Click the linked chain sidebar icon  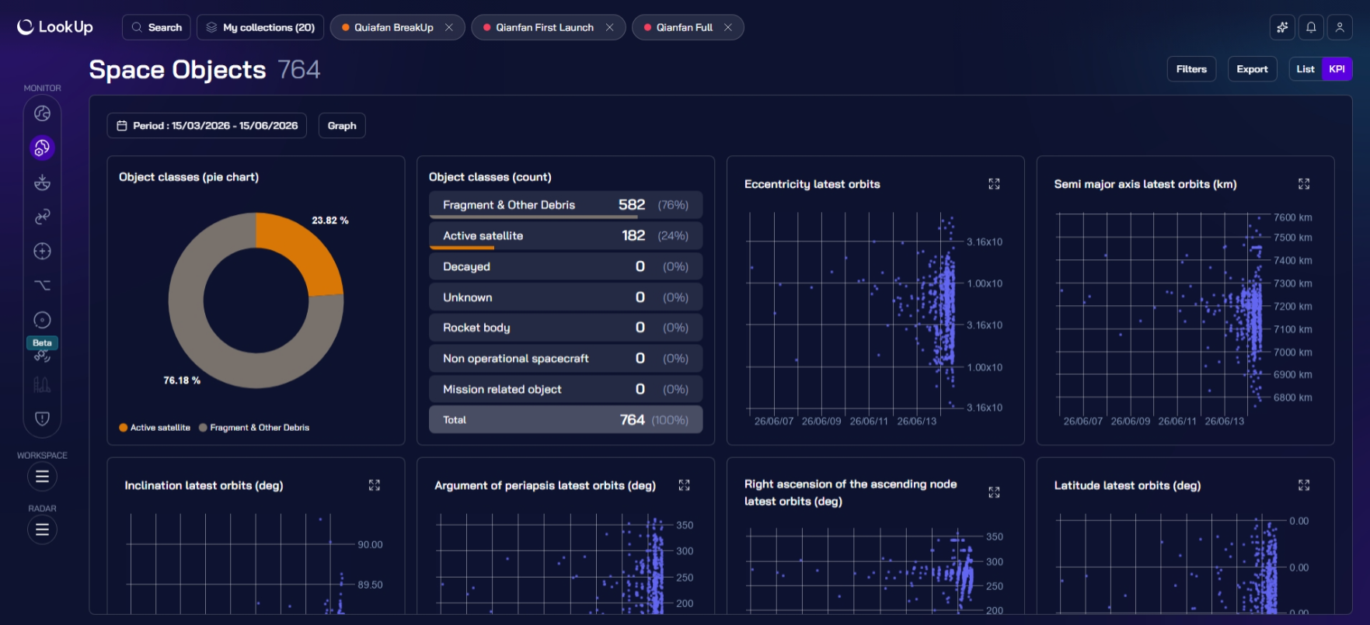point(42,217)
